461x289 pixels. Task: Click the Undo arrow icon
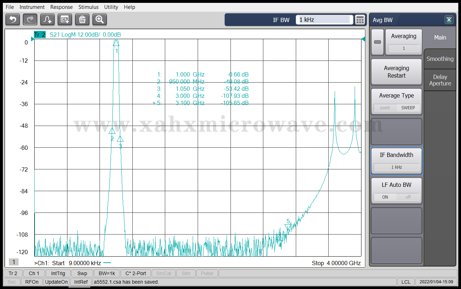pos(12,20)
